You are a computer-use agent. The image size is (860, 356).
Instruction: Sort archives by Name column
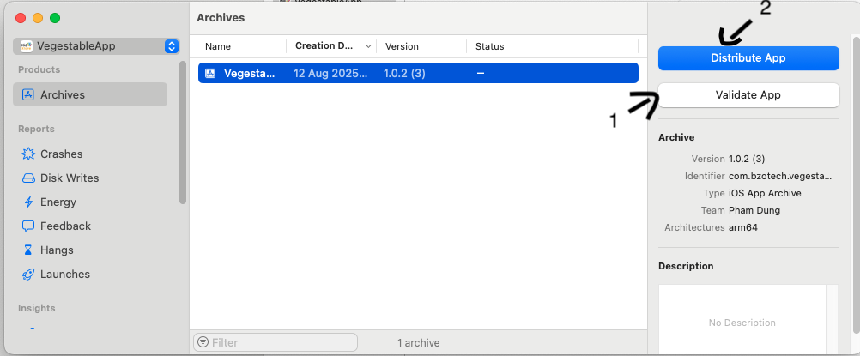(x=218, y=46)
